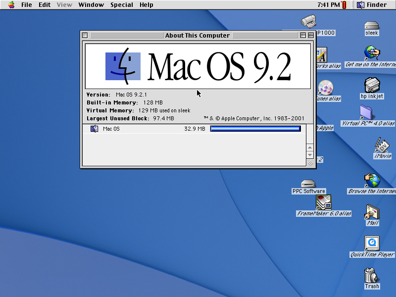396x297 pixels.
Task: Close the About This Computer window
Action: coord(85,35)
